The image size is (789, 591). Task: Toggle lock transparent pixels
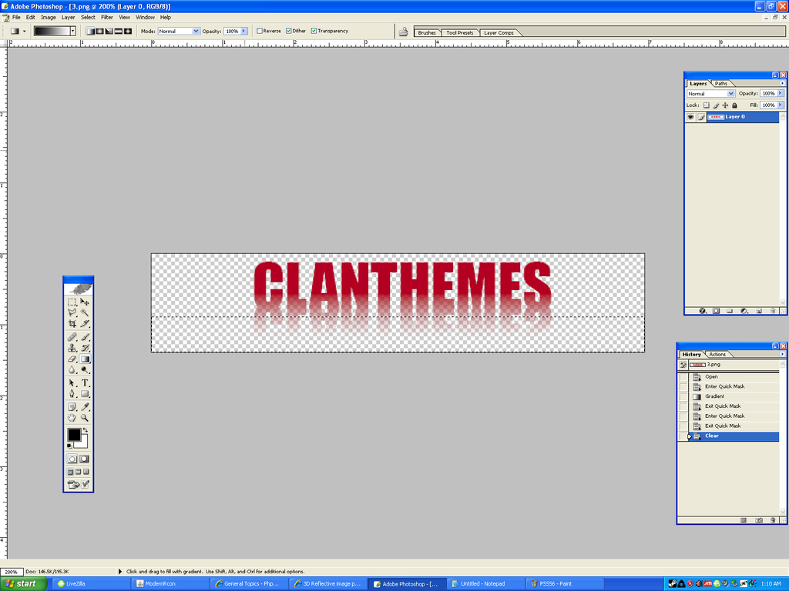click(707, 105)
